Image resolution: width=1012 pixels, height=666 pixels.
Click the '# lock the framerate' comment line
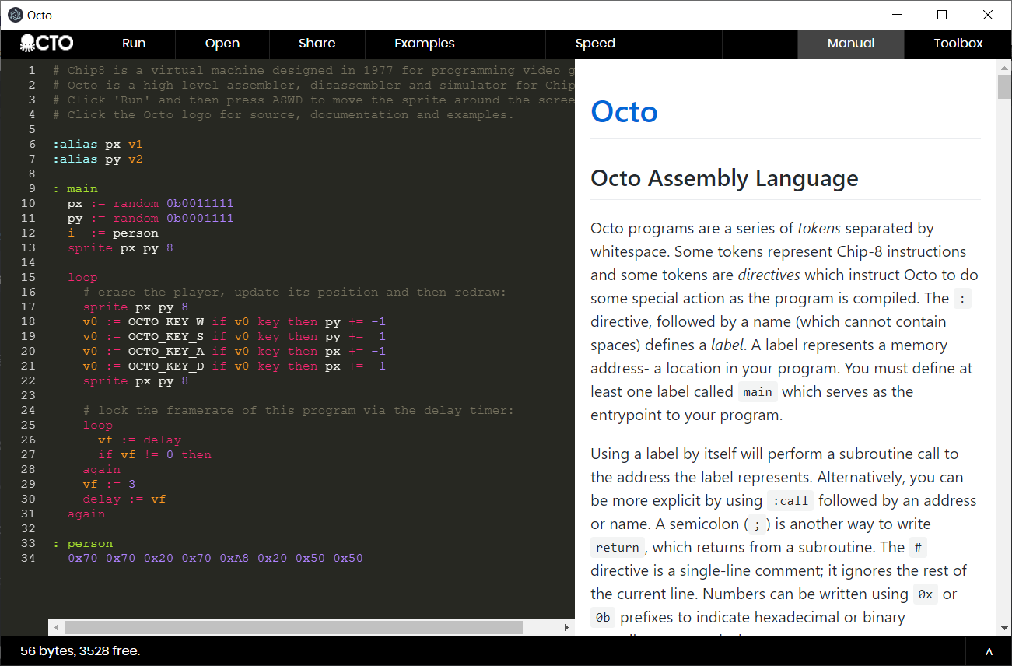[x=299, y=410]
